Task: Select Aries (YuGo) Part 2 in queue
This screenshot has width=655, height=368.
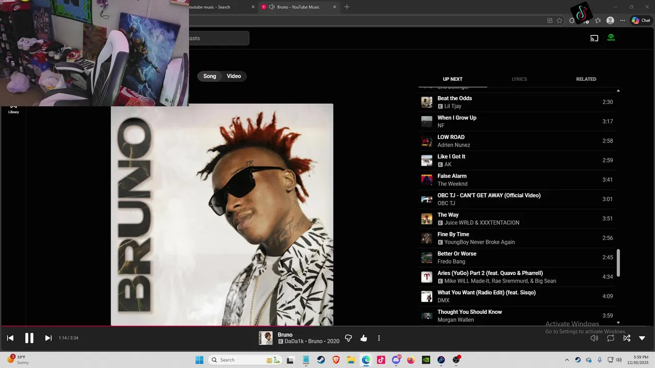Action: click(517, 277)
